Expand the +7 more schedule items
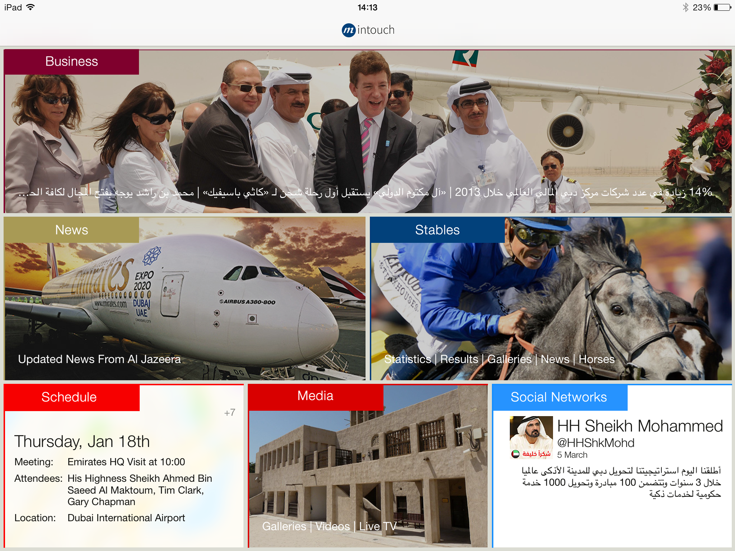735x551 pixels. pyautogui.click(x=230, y=413)
